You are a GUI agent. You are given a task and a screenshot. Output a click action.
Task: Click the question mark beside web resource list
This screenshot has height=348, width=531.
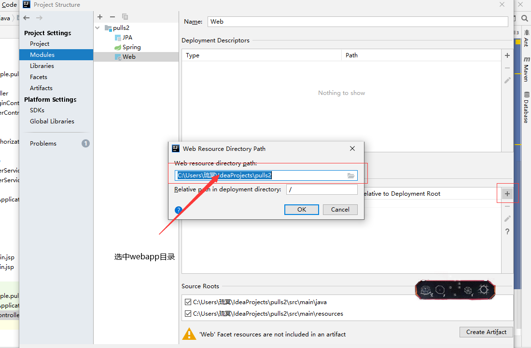507,232
